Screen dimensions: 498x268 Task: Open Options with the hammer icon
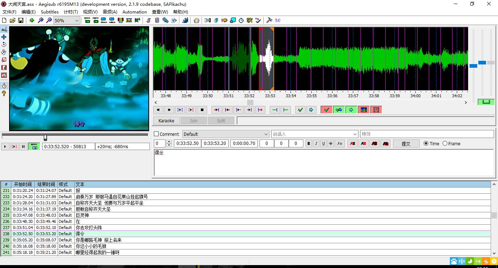(x=269, y=20)
